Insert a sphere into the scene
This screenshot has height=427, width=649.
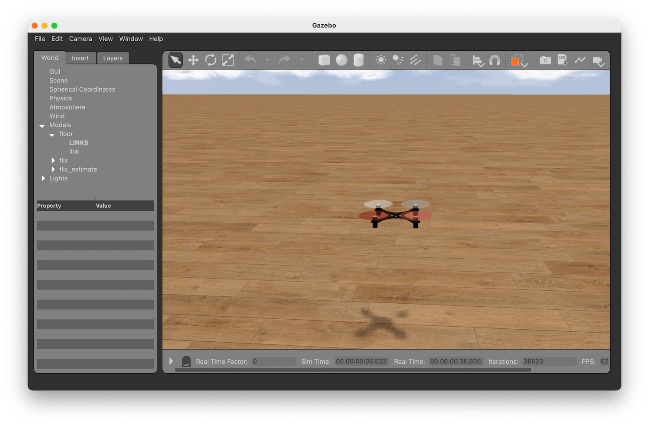pos(341,60)
